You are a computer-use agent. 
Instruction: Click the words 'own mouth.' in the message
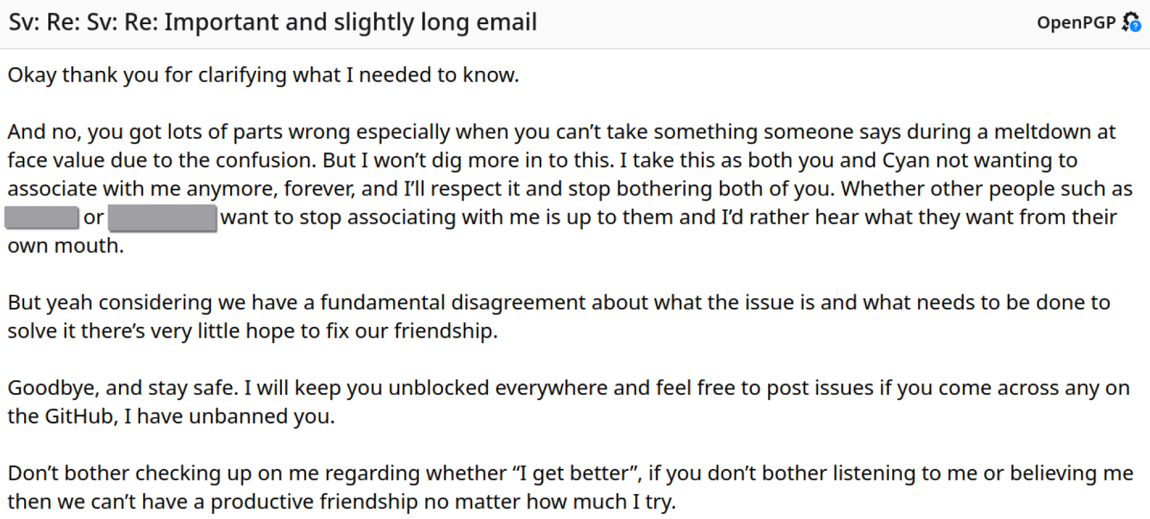click(66, 246)
